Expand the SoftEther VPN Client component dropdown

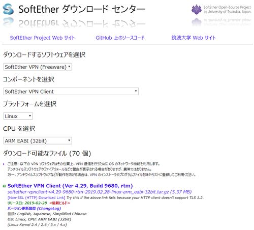pyautogui.click(x=71, y=92)
